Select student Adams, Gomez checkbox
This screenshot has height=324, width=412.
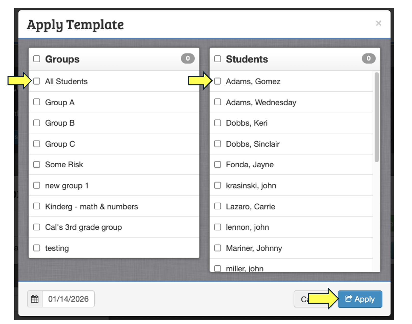(217, 81)
